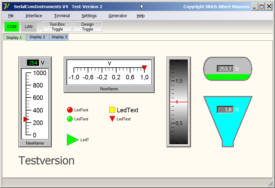Click the 1,5 tick label on gradient gauge
This screenshot has width=275, height=188.
(x=179, y=81)
